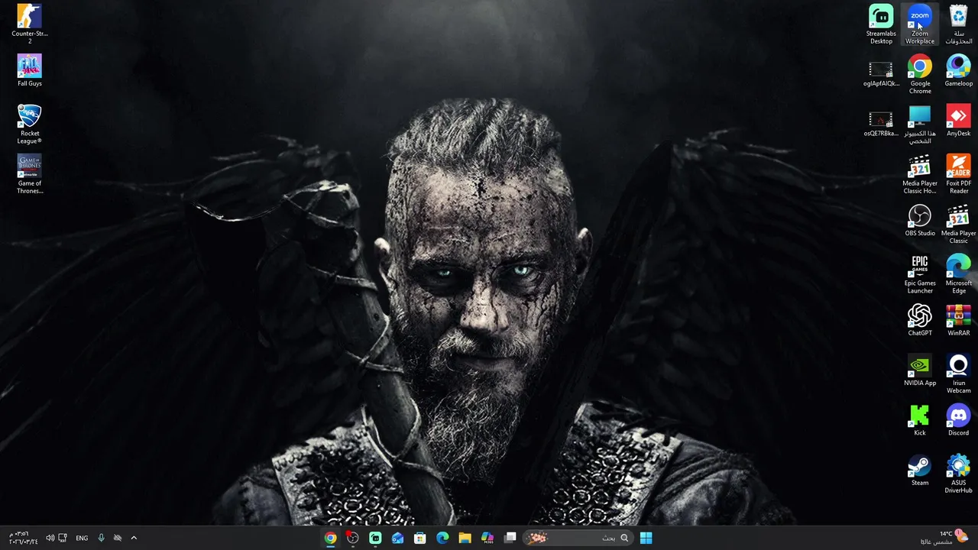Image resolution: width=978 pixels, height=550 pixels.
Task: Select the WinRAR desktop icon
Action: tap(958, 320)
